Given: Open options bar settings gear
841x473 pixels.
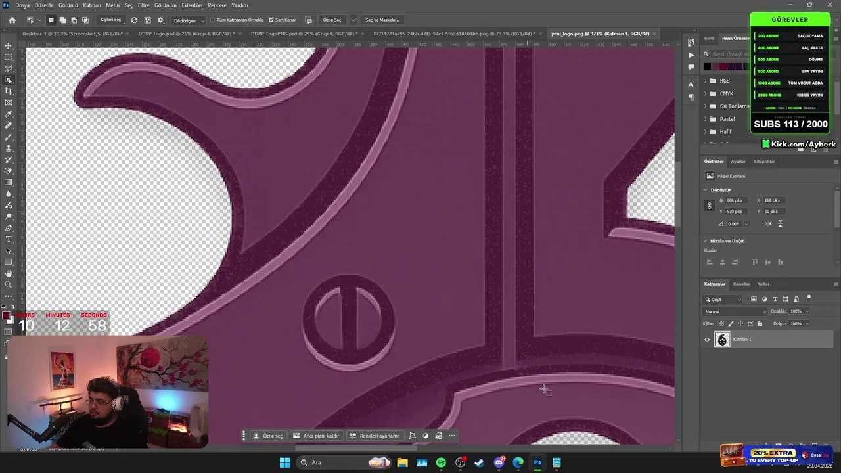Looking at the screenshot, I should click(x=160, y=20).
